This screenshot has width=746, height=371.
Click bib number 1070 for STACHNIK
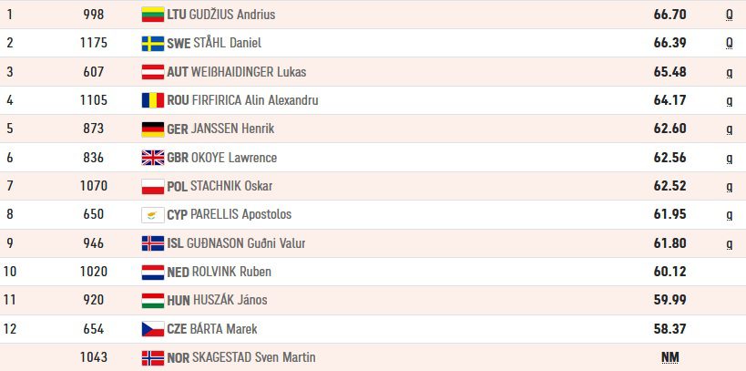pos(94,186)
